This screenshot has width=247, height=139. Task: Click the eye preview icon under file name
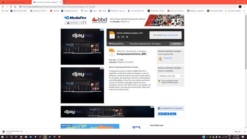click(x=123, y=37)
